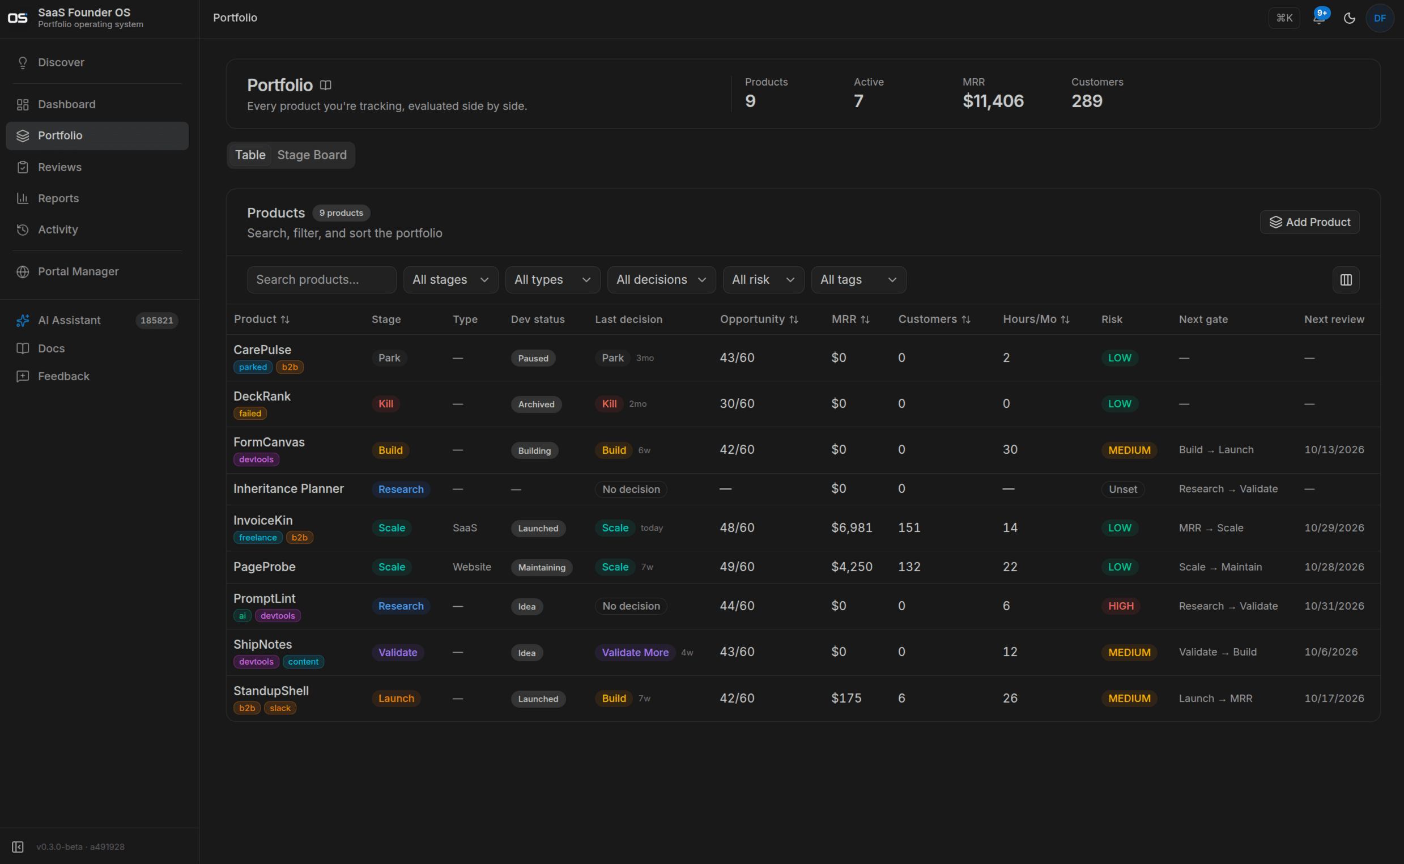The width and height of the screenshot is (1404, 864).
Task: Sort by Opportunity column header
Action: point(759,320)
